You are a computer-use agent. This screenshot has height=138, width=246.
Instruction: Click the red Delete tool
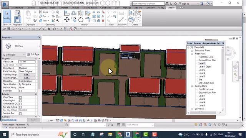[103, 21]
